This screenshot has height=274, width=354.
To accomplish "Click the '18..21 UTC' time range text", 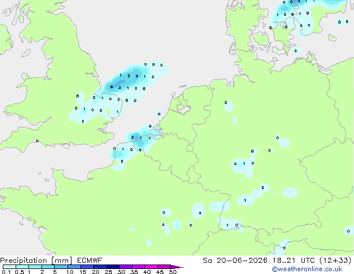I will (x=294, y=261).
